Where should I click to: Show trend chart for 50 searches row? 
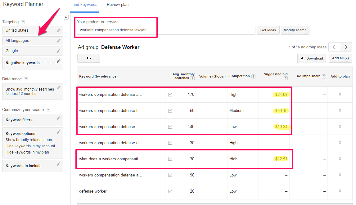pos(169,111)
